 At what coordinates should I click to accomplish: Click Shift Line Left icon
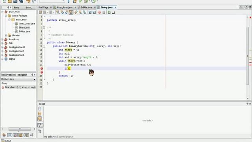click(x=90, y=12)
